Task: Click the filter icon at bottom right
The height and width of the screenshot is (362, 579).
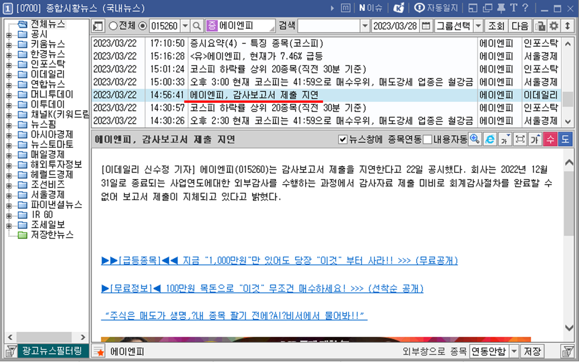Action: coord(568,351)
